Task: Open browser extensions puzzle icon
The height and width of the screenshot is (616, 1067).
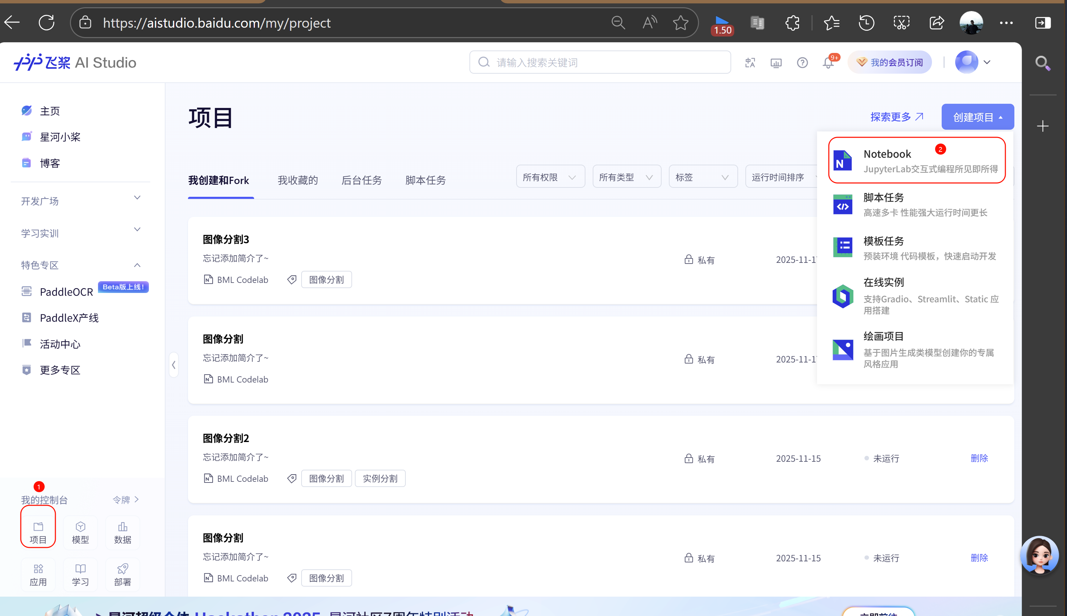Action: coord(792,23)
